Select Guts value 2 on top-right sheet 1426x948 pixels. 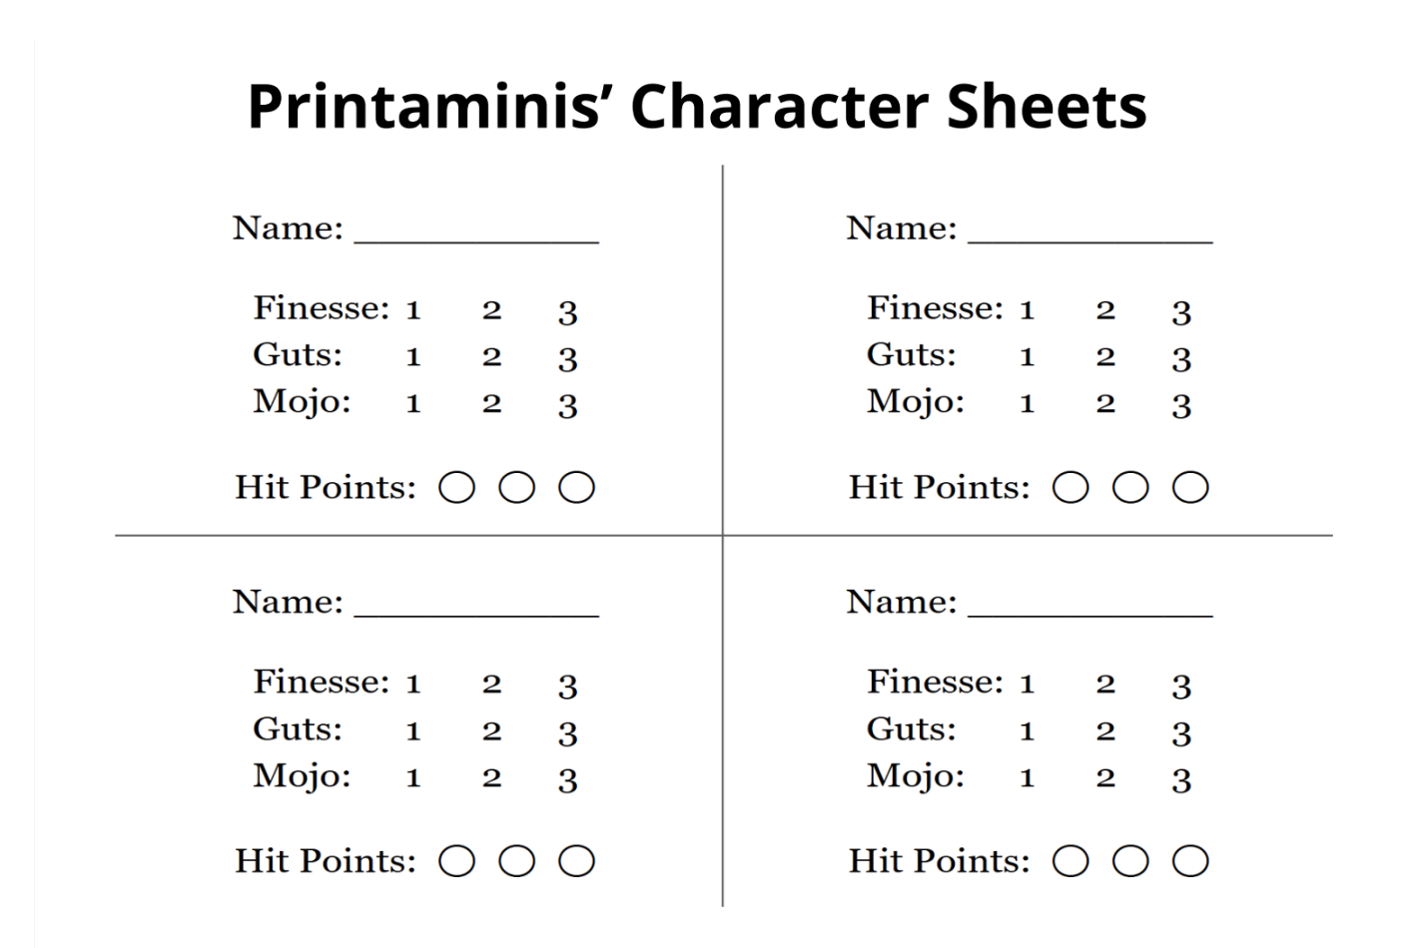click(x=1105, y=357)
